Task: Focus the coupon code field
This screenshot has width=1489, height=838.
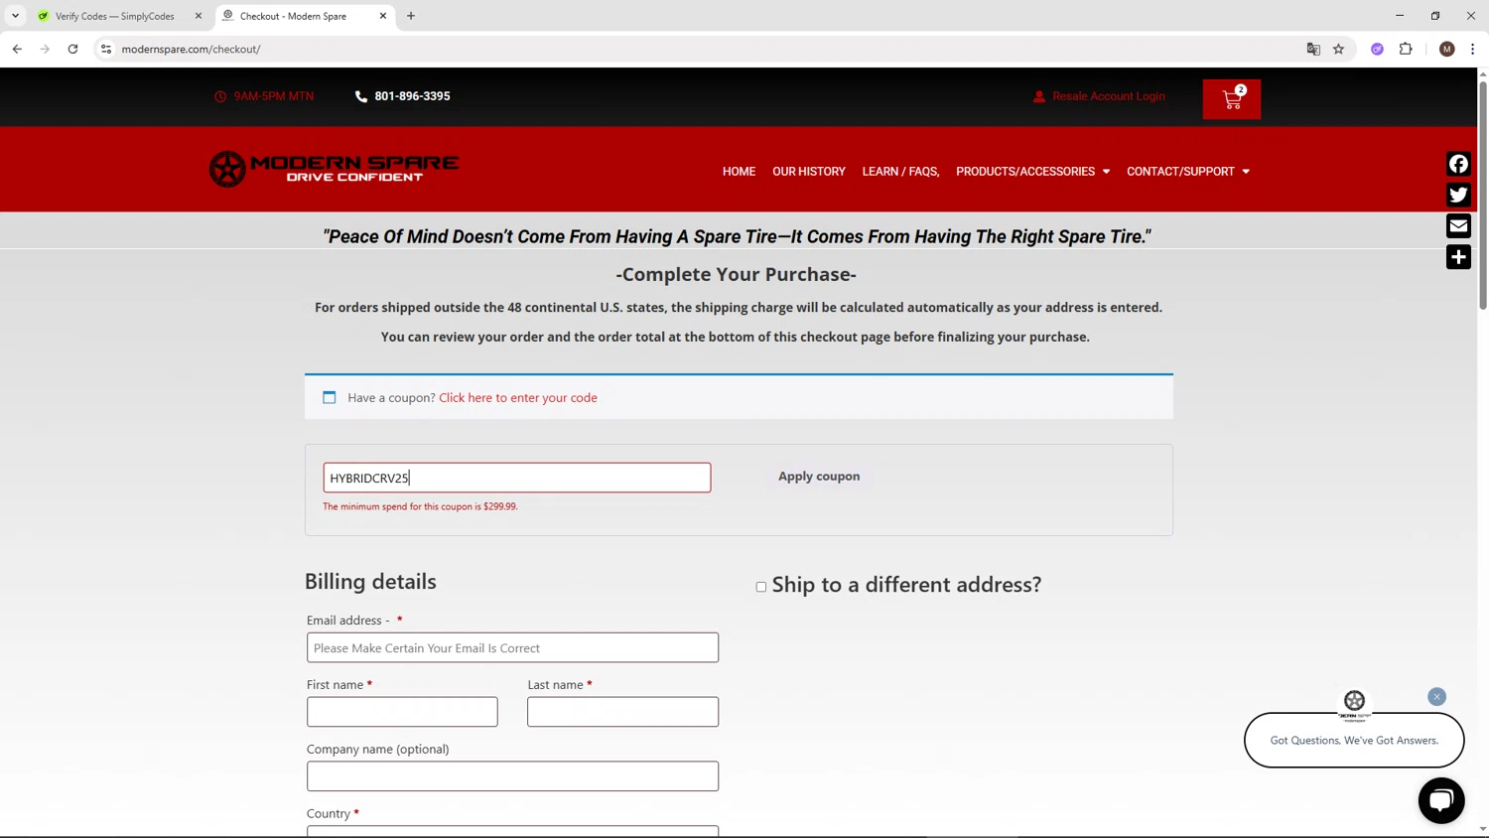Action: (x=516, y=478)
